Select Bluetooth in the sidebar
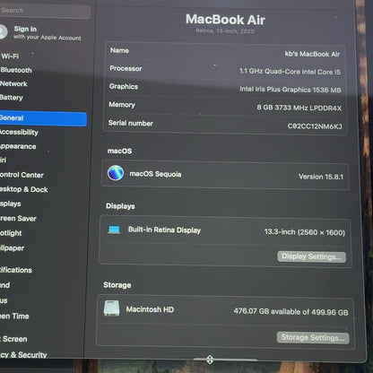Image resolution: width=373 pixels, height=373 pixels. coord(16,70)
